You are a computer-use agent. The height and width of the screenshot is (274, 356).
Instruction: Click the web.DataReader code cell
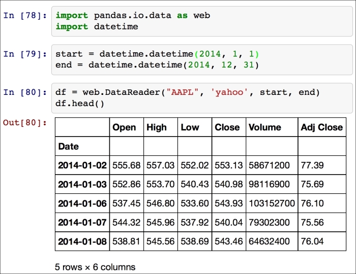[x=202, y=98]
